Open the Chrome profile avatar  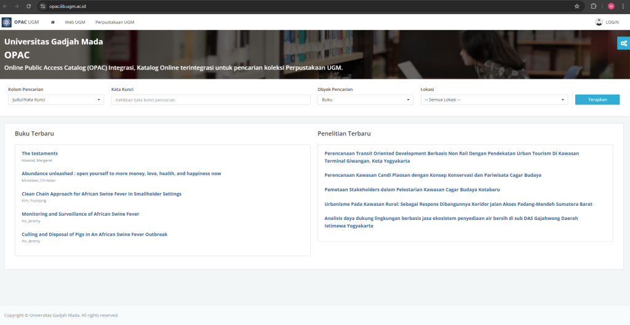coord(611,6)
